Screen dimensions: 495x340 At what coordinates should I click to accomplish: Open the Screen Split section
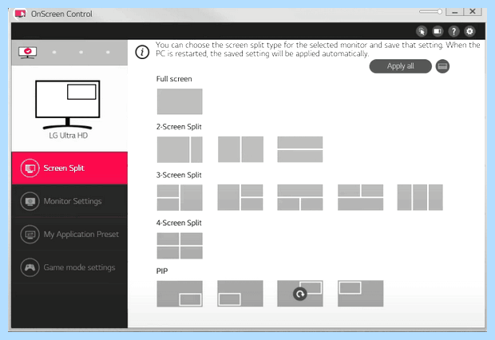69,168
